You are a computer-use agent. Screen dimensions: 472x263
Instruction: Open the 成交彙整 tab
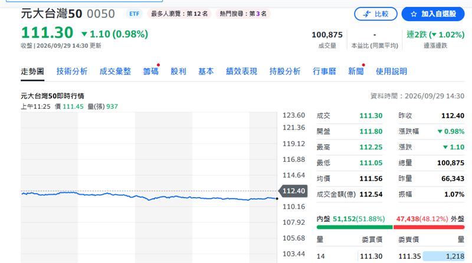(115, 71)
